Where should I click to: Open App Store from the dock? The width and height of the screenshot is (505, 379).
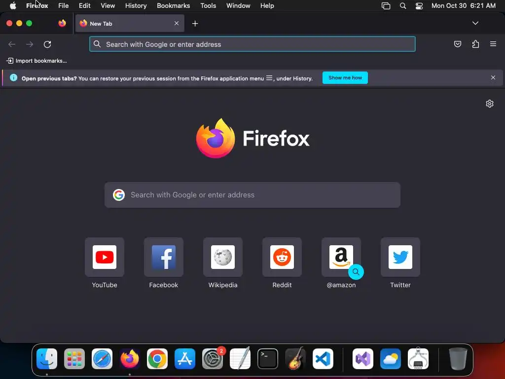(x=185, y=359)
